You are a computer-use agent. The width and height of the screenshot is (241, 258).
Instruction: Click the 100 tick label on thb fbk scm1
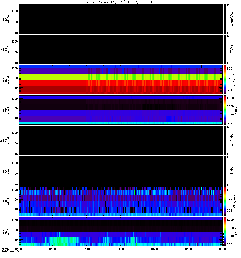click(x=15, y=108)
